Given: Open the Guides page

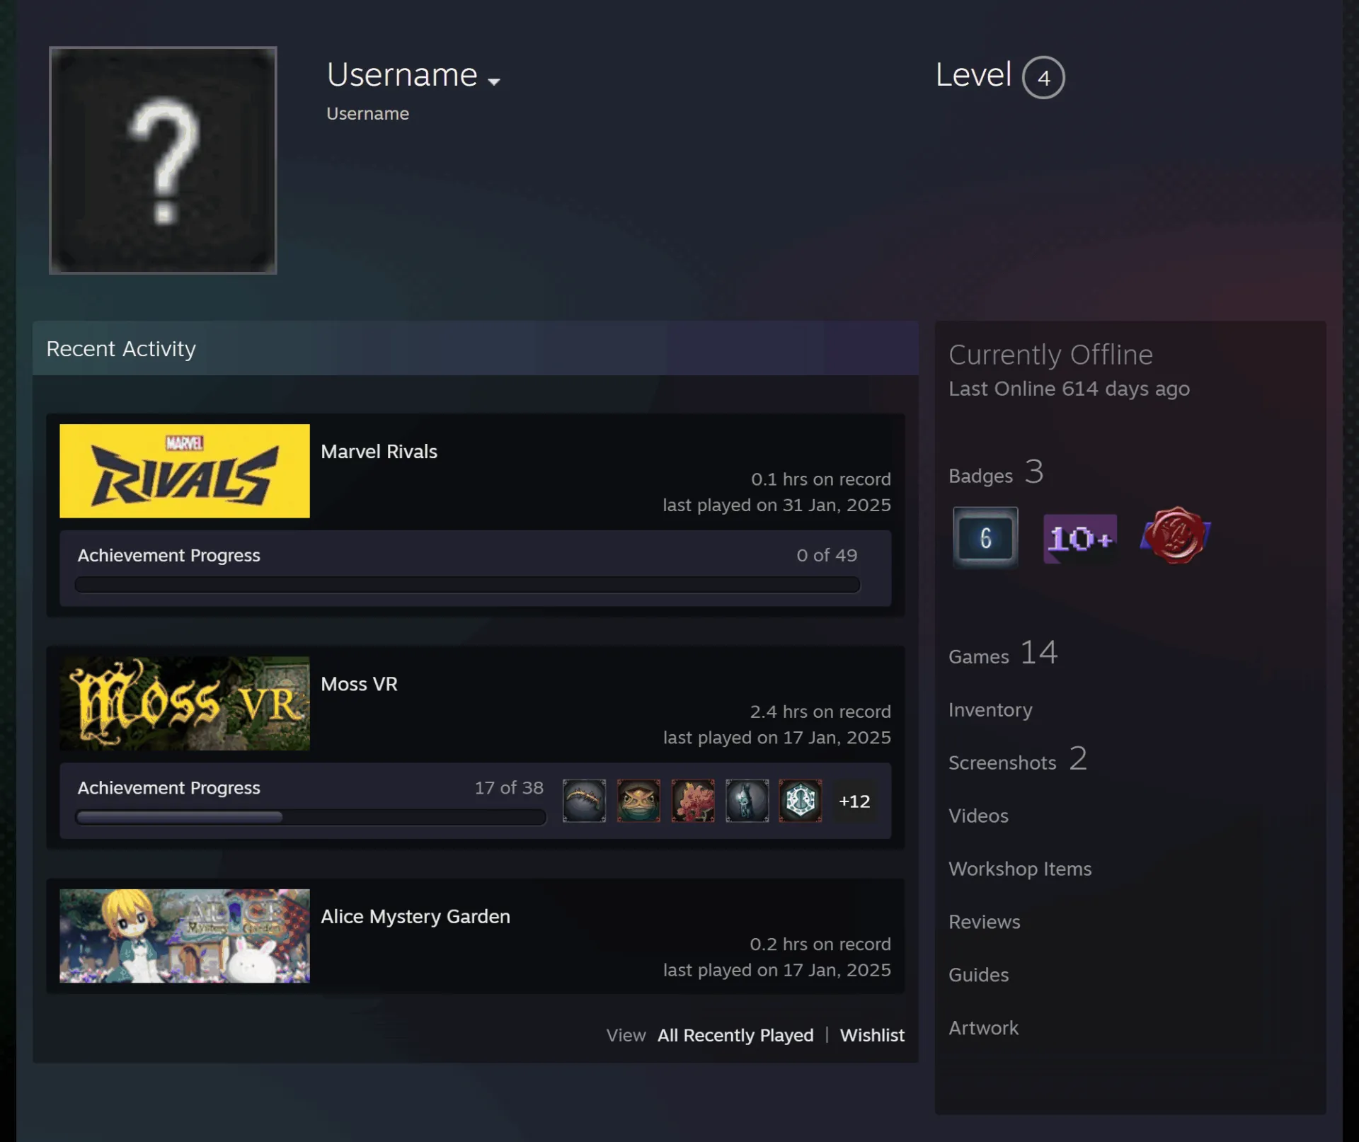Looking at the screenshot, I should pos(978,975).
